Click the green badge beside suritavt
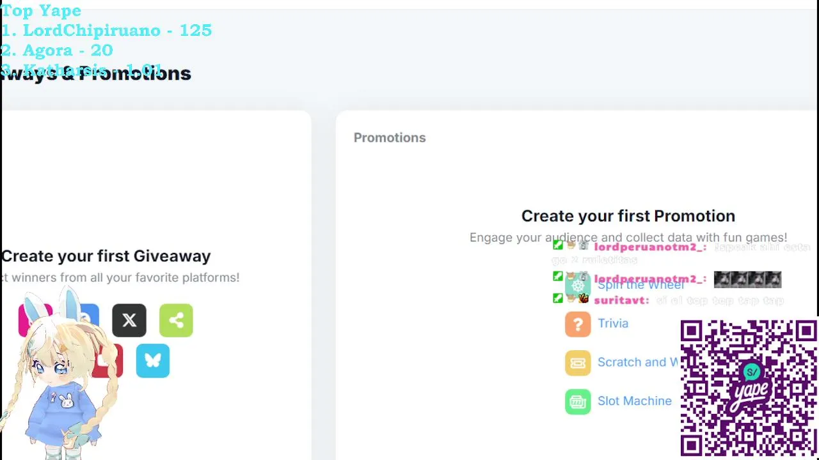 point(558,298)
